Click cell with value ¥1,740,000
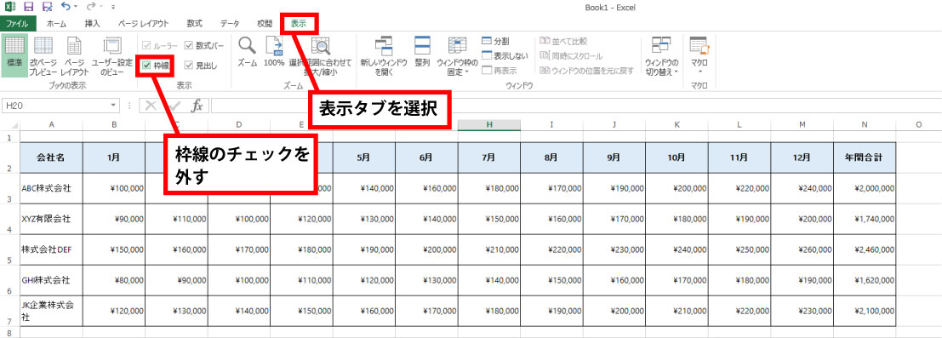This screenshot has width=942, height=338. (865, 219)
